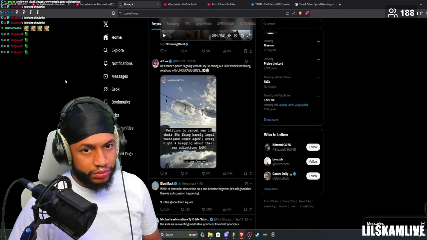Reply to NotUlxa's post with 28 replies

pos(163,173)
